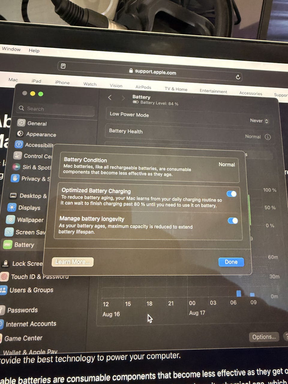Click the back chevron in Battery pane
Image resolution: width=288 pixels, height=384 pixels.
110,97
